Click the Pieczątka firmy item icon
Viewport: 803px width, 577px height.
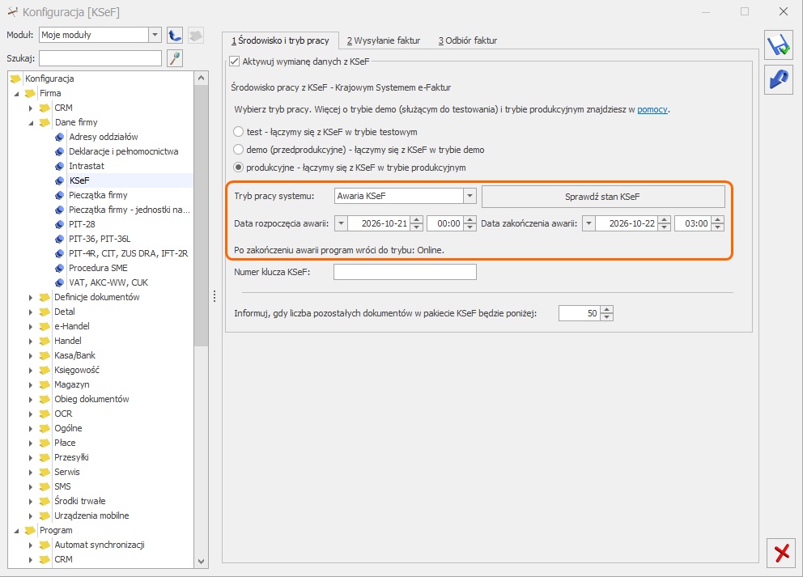click(59, 195)
